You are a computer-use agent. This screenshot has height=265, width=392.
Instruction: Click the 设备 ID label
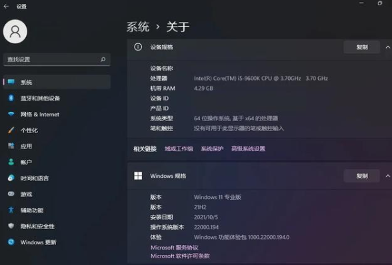pos(159,98)
